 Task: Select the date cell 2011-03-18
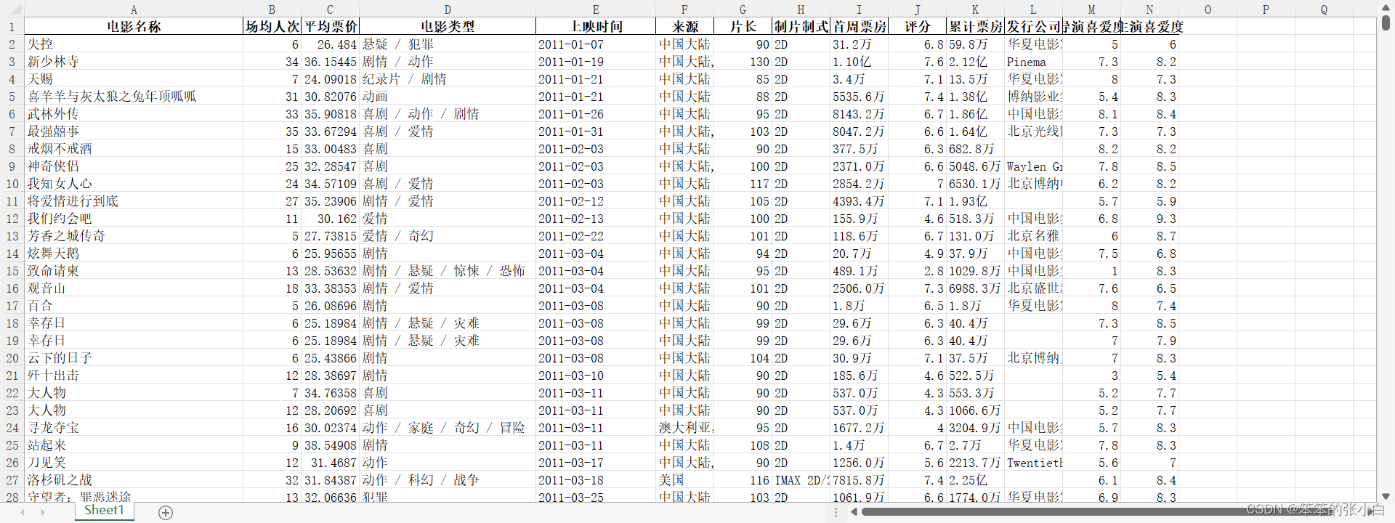pyautogui.click(x=596, y=480)
